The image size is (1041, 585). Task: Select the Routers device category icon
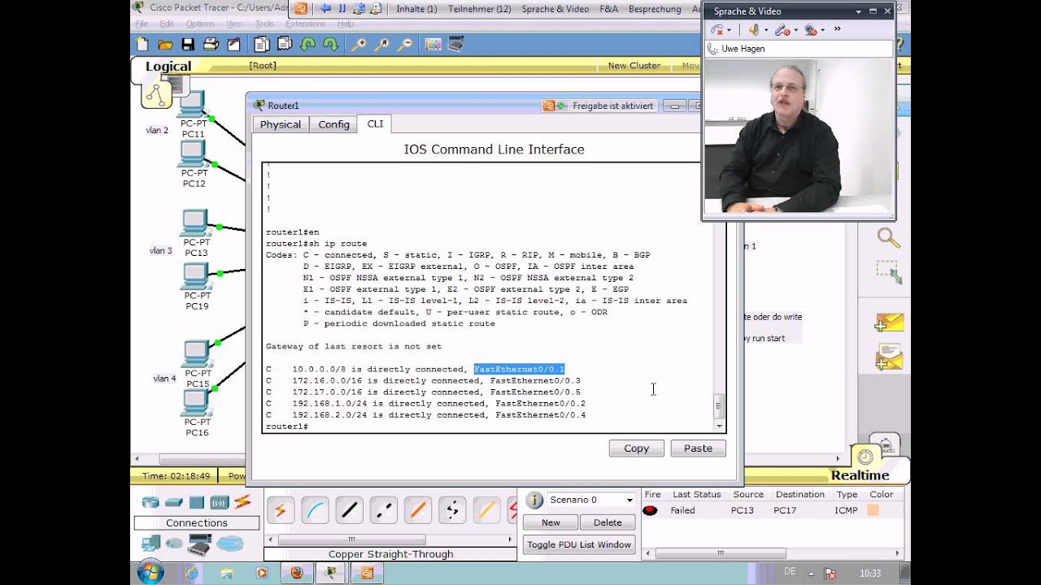click(150, 502)
